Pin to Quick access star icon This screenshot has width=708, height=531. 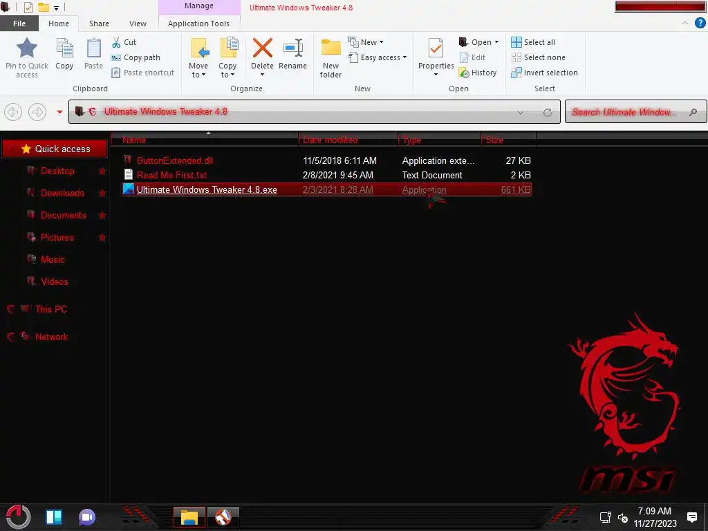point(27,48)
